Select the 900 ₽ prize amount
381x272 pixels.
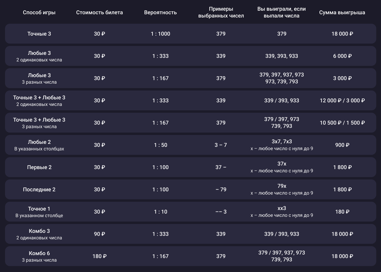tap(342, 145)
